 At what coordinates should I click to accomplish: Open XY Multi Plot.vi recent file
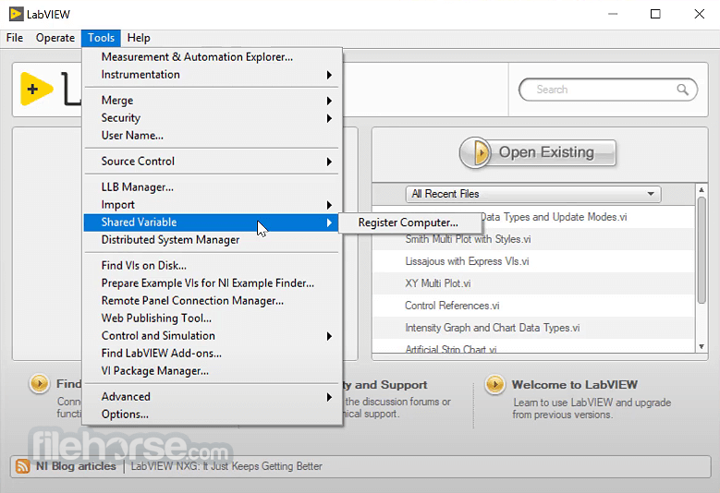point(534,283)
